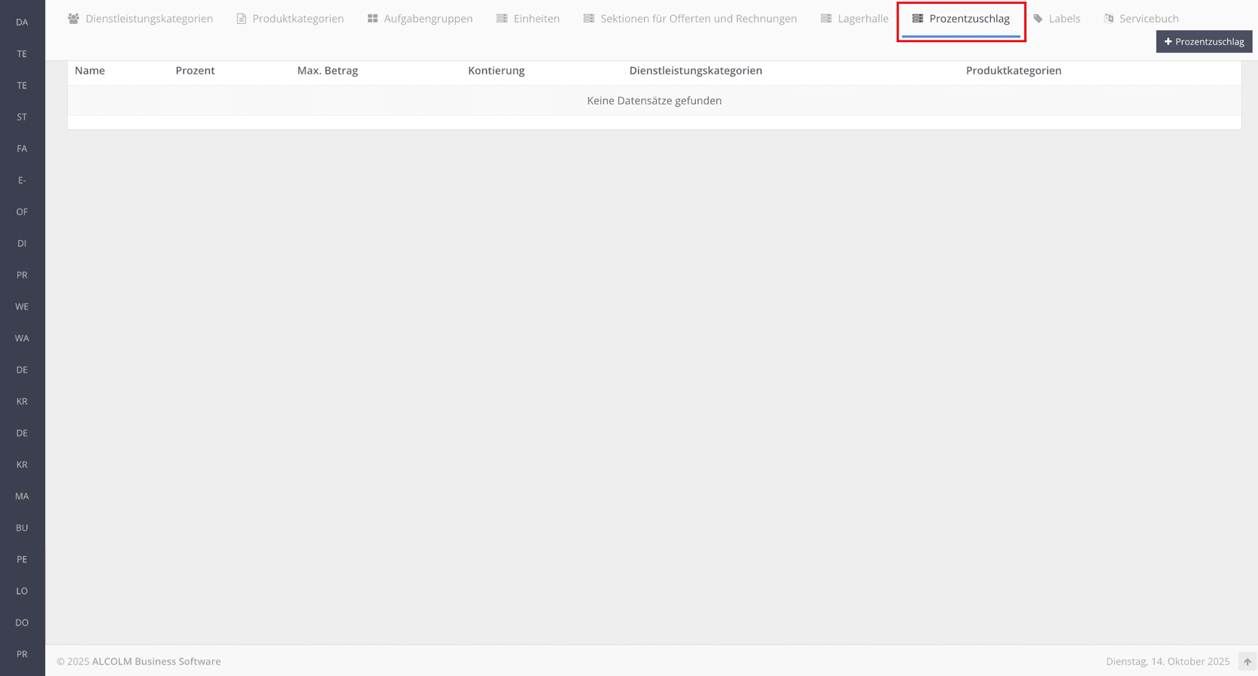
Task: Open the DA sidebar menu item
Action: click(22, 23)
